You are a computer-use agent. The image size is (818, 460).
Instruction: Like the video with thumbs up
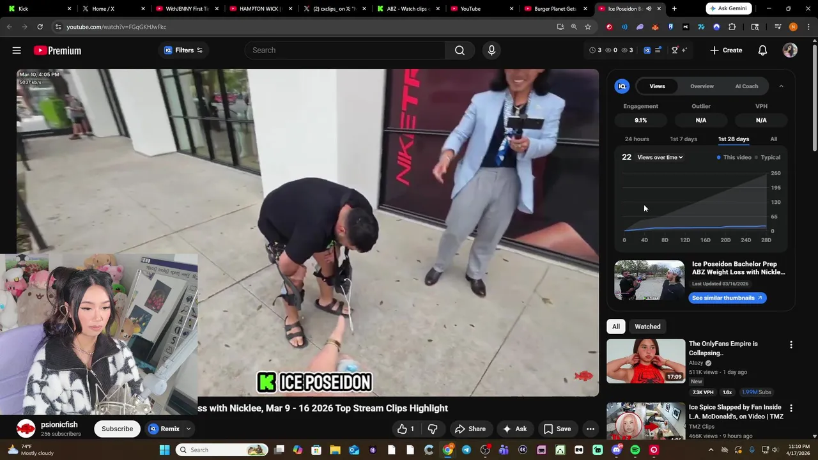pos(405,429)
